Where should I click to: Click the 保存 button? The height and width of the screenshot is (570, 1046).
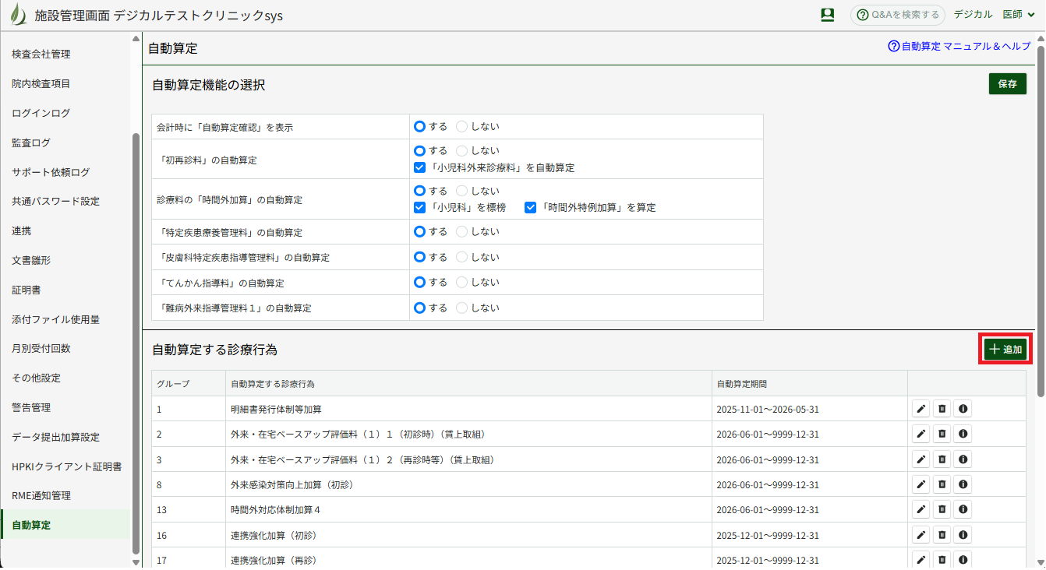(1008, 84)
